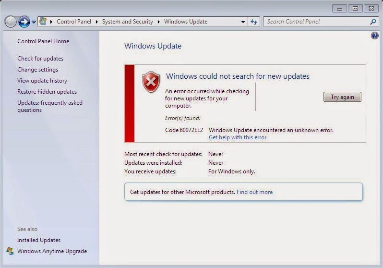Open Updates: frequently asked questions
The height and width of the screenshot is (268, 383).
click(x=50, y=106)
